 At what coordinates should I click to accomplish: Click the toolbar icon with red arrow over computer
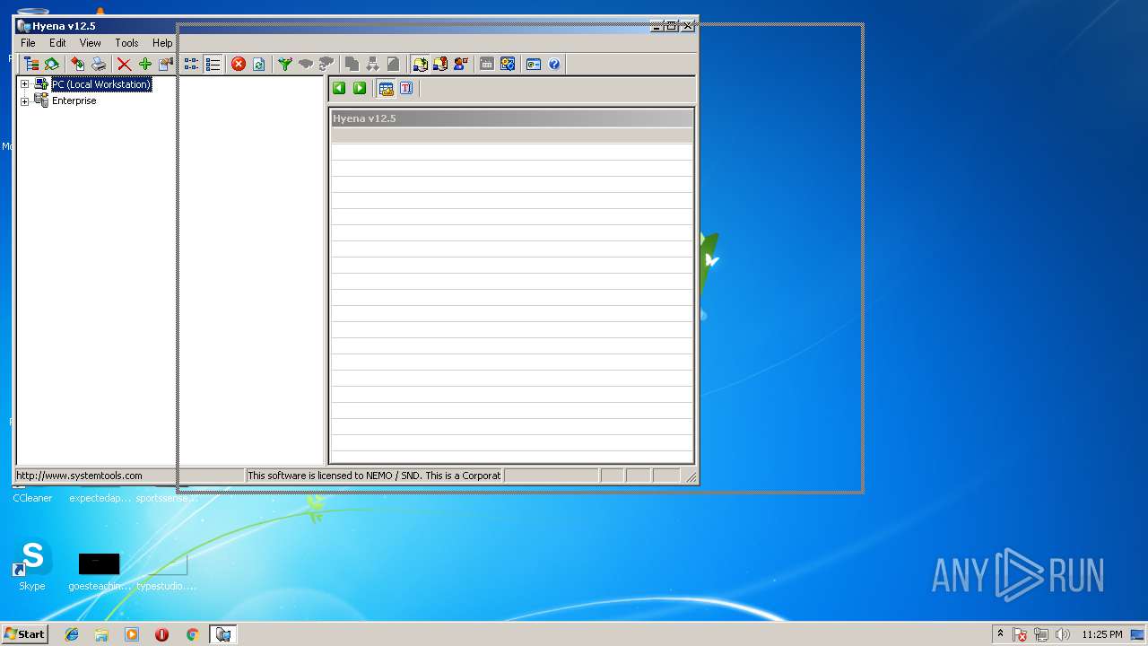(440, 64)
